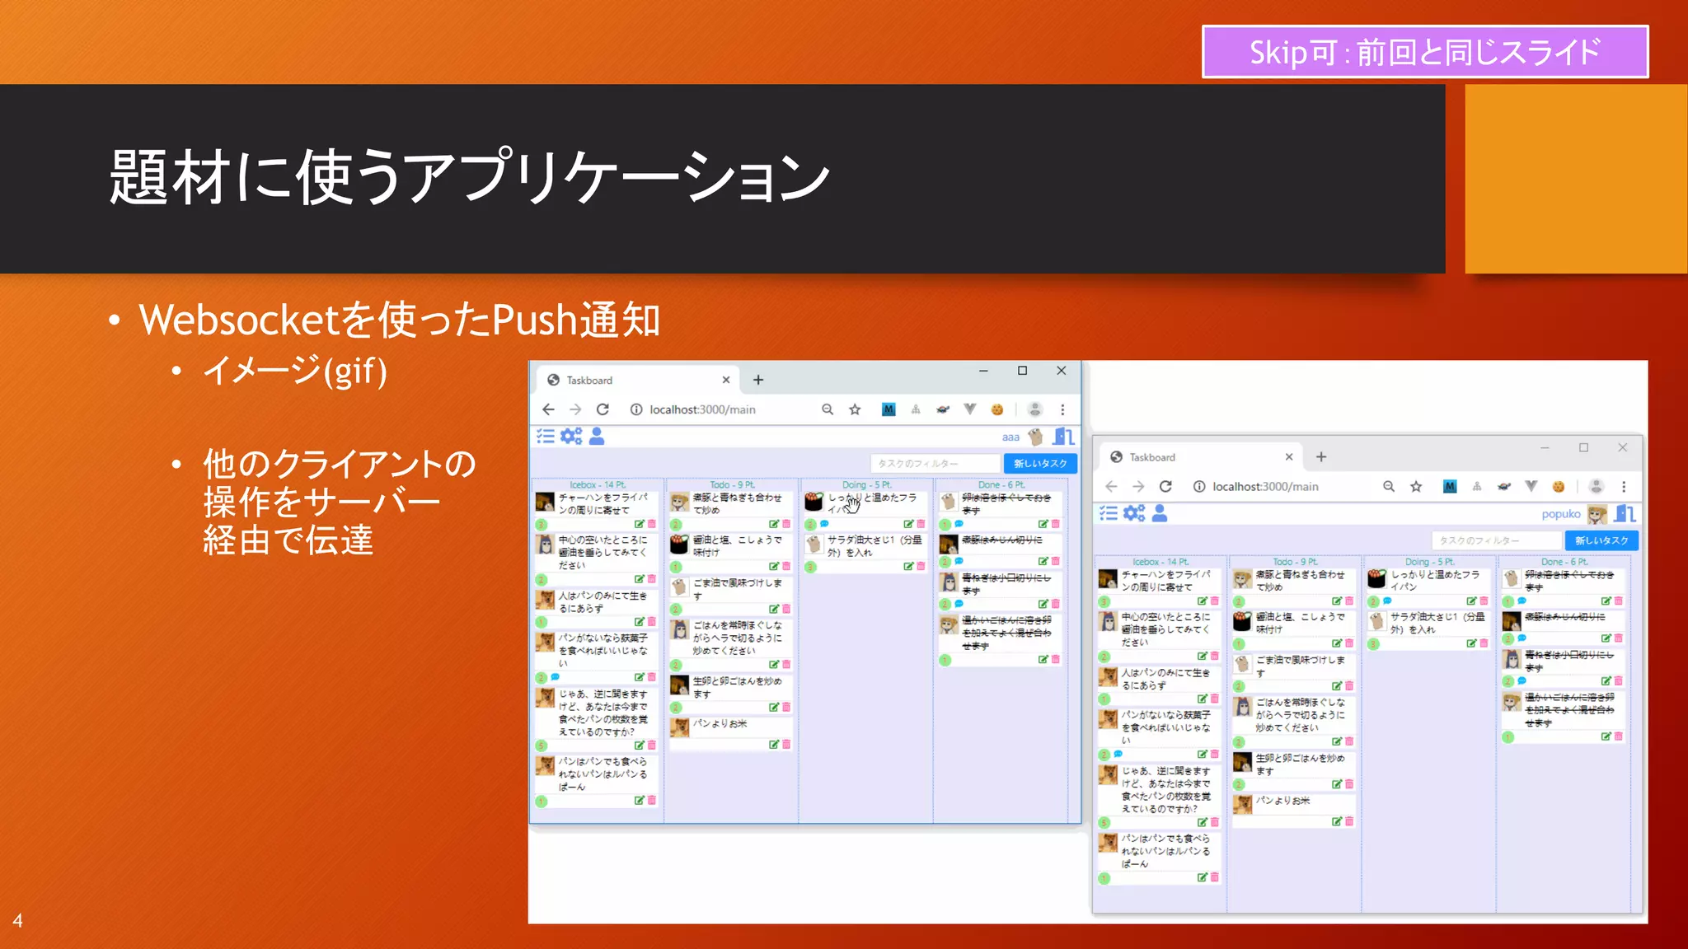Delete 温かいごはん Done card in popuko window
This screenshot has width=1688, height=949.
[1619, 736]
